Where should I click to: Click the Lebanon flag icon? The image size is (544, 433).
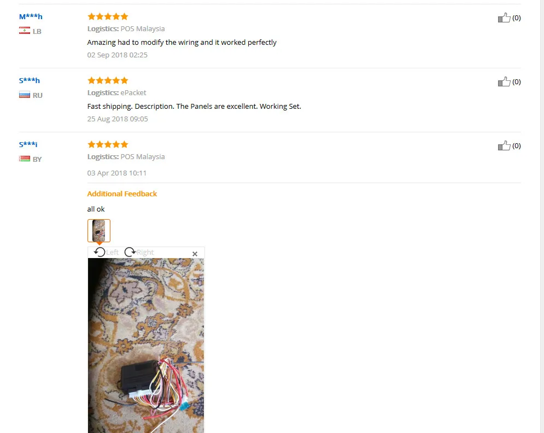click(24, 31)
